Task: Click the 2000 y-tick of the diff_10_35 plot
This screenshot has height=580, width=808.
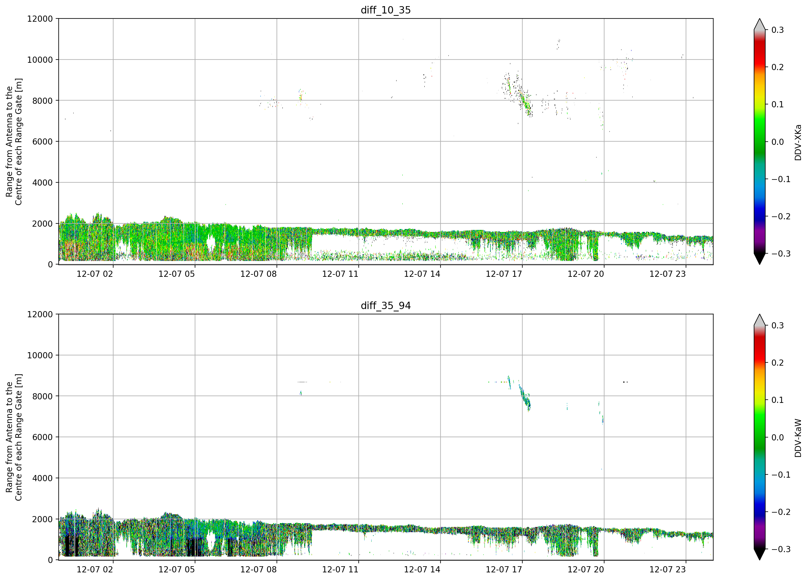Action: pyautogui.click(x=43, y=224)
